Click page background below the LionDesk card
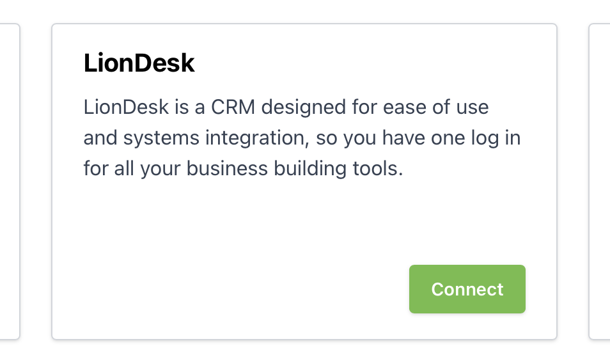The height and width of the screenshot is (362, 610). tap(304, 352)
